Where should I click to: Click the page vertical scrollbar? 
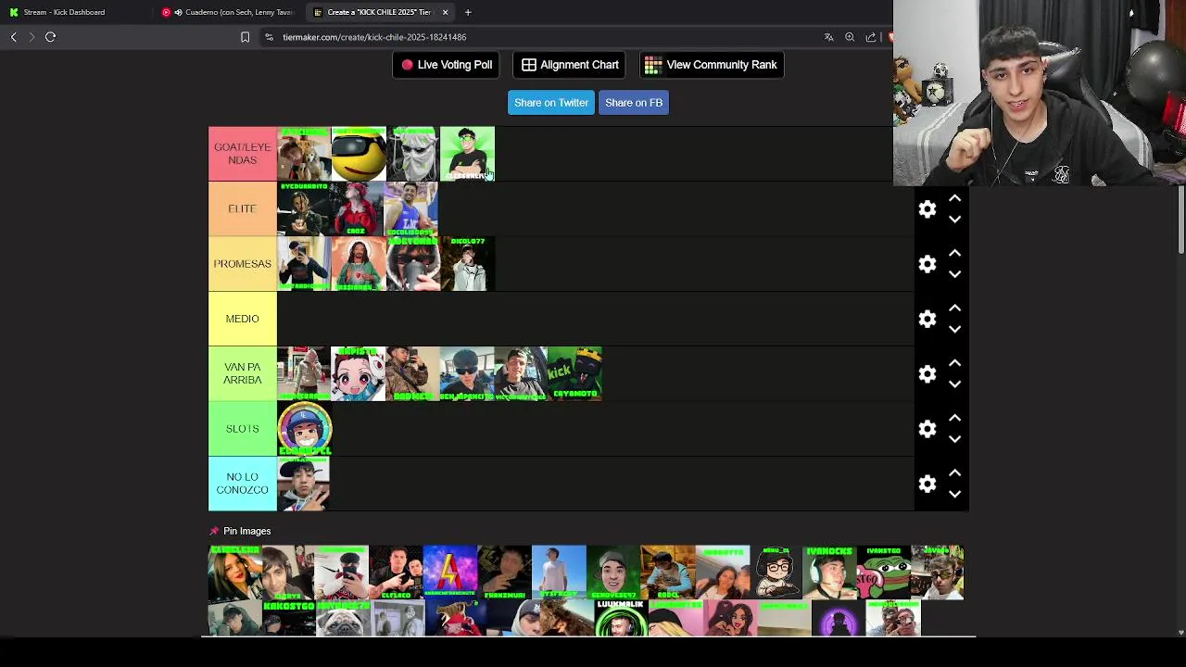(x=1180, y=220)
